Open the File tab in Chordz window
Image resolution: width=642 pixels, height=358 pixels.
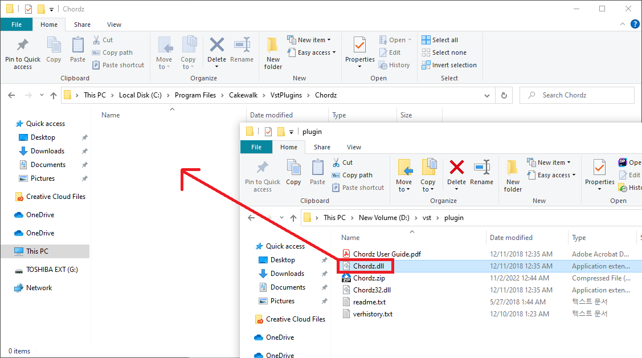pos(17,25)
